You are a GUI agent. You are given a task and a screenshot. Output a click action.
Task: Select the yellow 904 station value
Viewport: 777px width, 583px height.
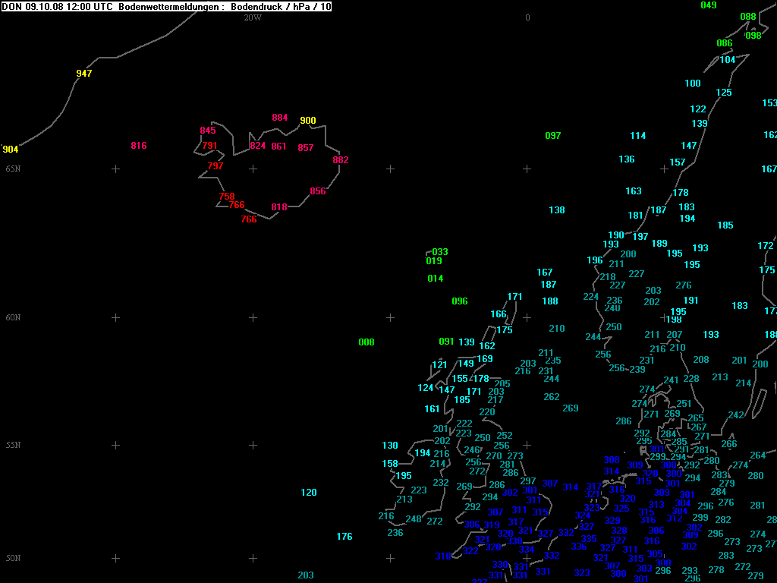tap(11, 150)
